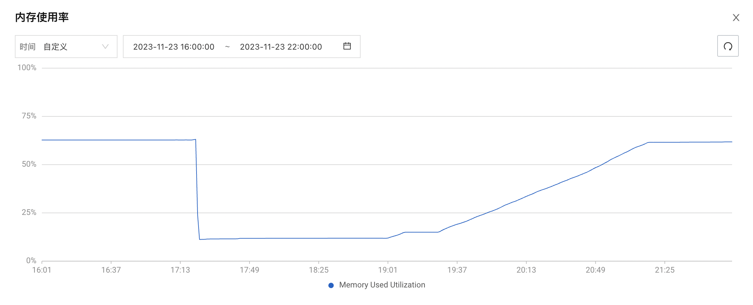753x305 pixels.
Task: Click the 19:01 x-axis label
Action: point(388,270)
